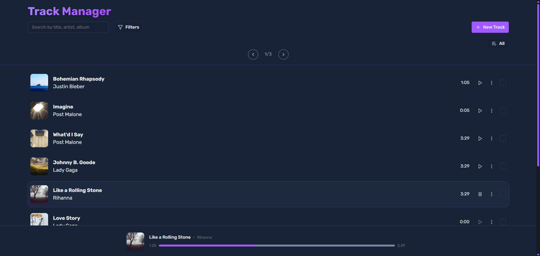
Task: Open the All sort dropdown
Action: pos(498,44)
